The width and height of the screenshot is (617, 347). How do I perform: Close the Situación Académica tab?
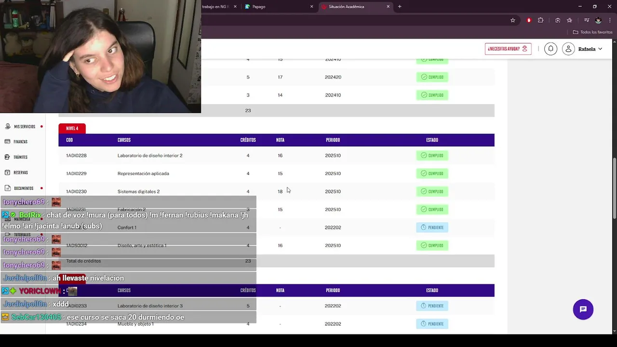[x=388, y=7]
